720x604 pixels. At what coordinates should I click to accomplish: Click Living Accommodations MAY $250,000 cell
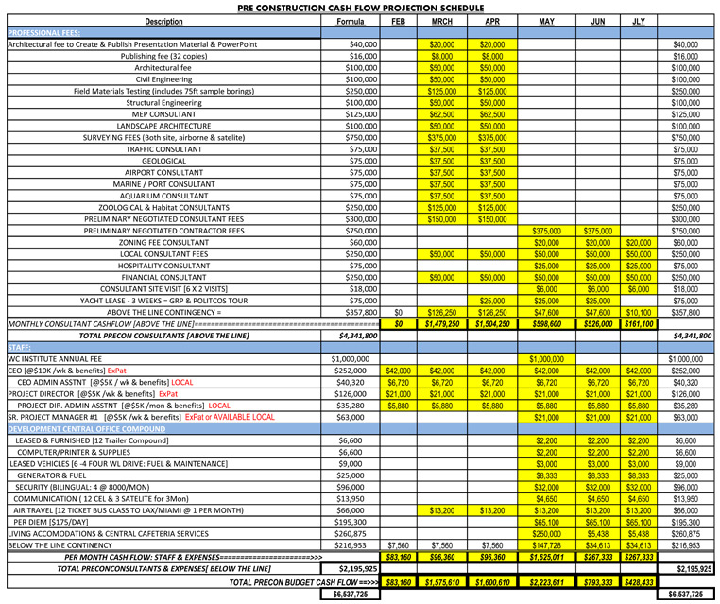pyautogui.click(x=547, y=534)
